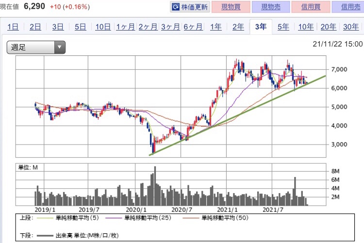364x243 pixels.
Task: Open the 週足 dropdown arrow
Action: coord(59,48)
